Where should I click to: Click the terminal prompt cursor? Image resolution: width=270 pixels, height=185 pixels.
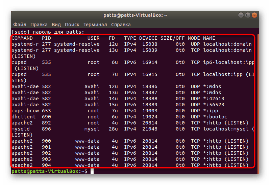(x=92, y=171)
